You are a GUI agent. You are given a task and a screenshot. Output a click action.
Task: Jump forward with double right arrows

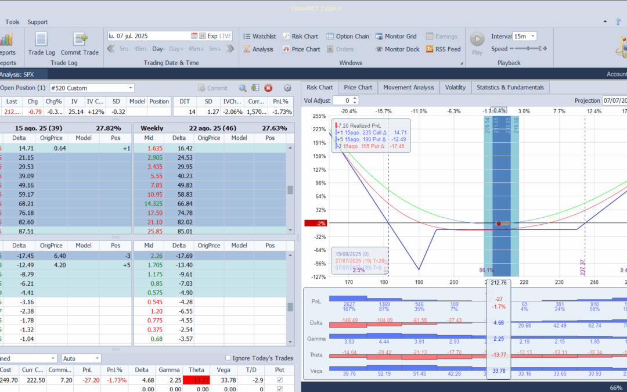(230, 49)
